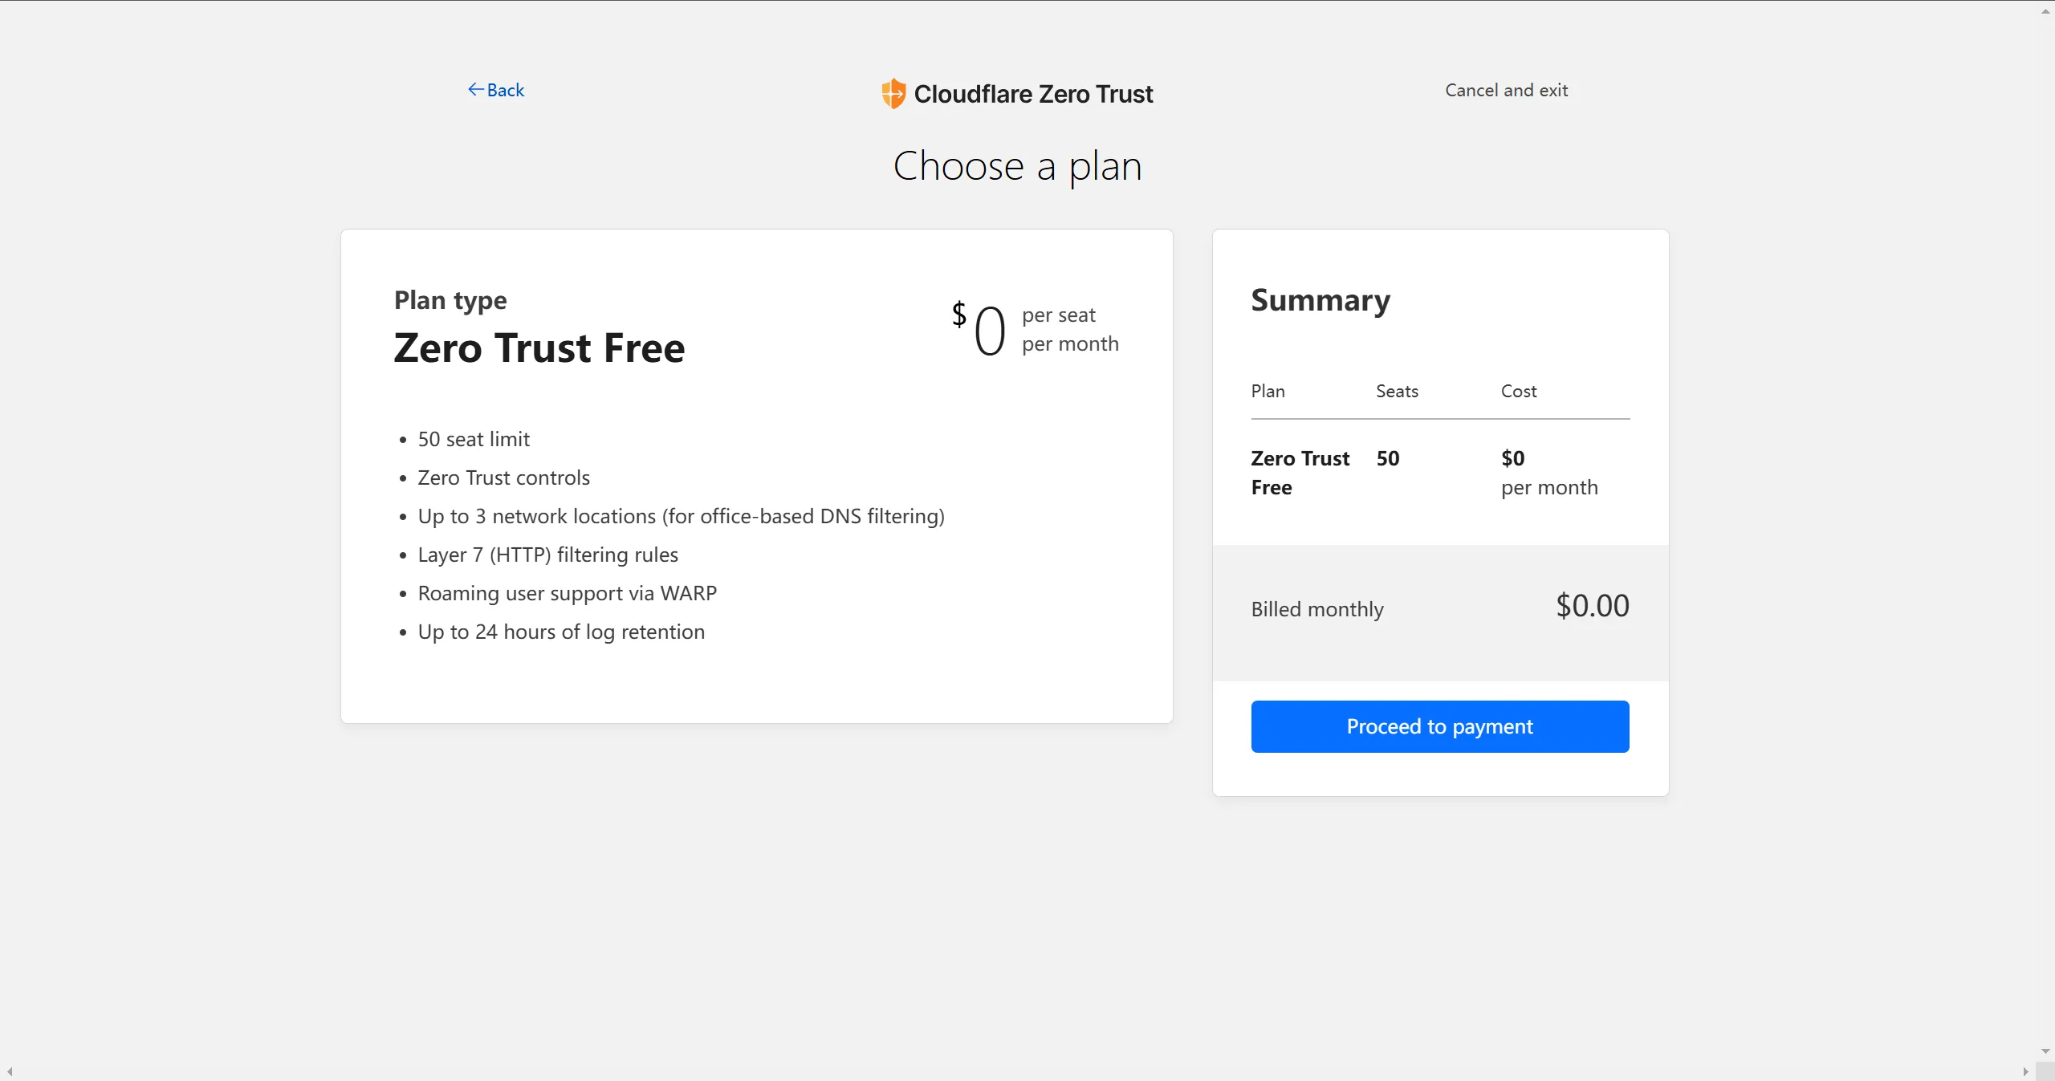Click the vertical scrollbar up arrow
This screenshot has height=1081, width=2055.
(x=2045, y=10)
